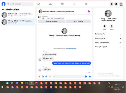Open the notifications bell in top bar
Image resolution: width=126 pixels, height=93 pixels.
116,4
